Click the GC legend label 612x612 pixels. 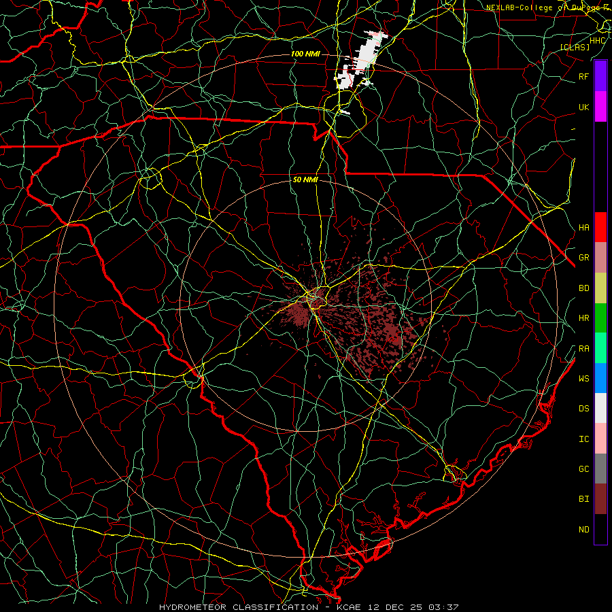[x=584, y=469]
